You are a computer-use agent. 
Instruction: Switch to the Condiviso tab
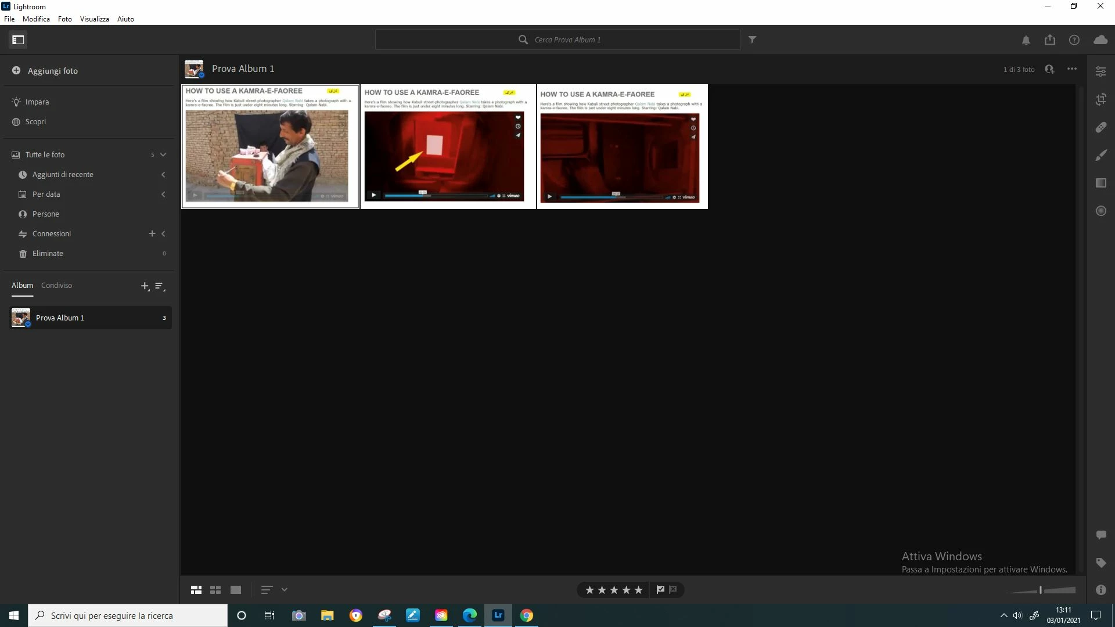coord(56,286)
